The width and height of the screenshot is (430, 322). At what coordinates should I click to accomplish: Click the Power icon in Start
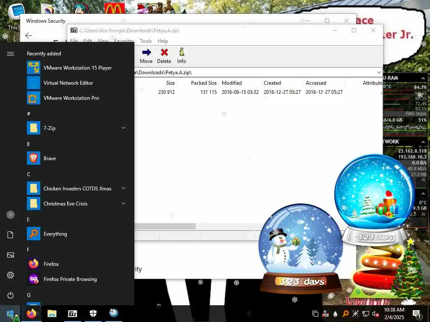[10, 295]
